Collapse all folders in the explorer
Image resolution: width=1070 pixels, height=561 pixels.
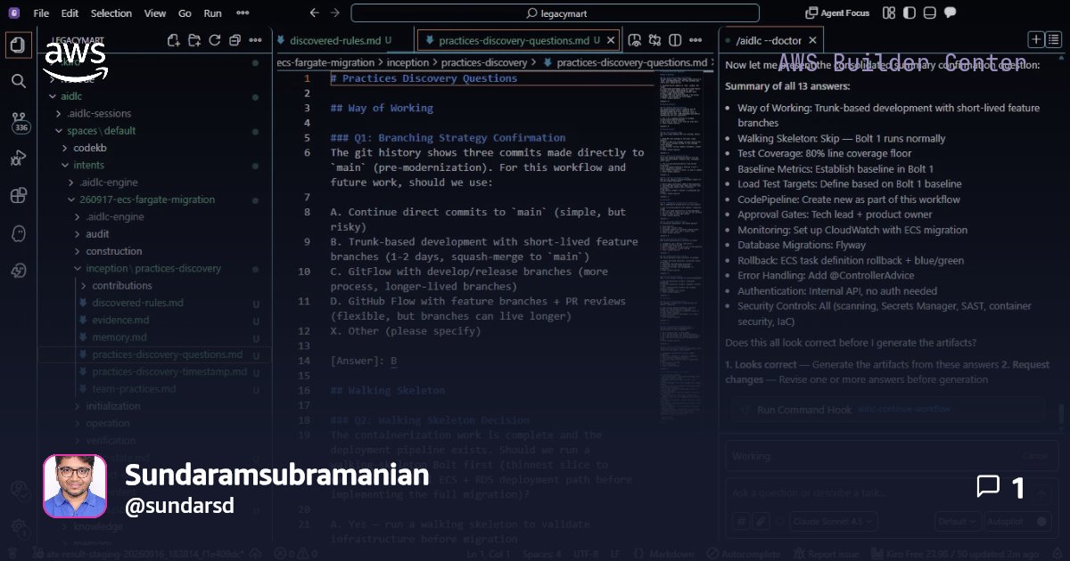(235, 40)
